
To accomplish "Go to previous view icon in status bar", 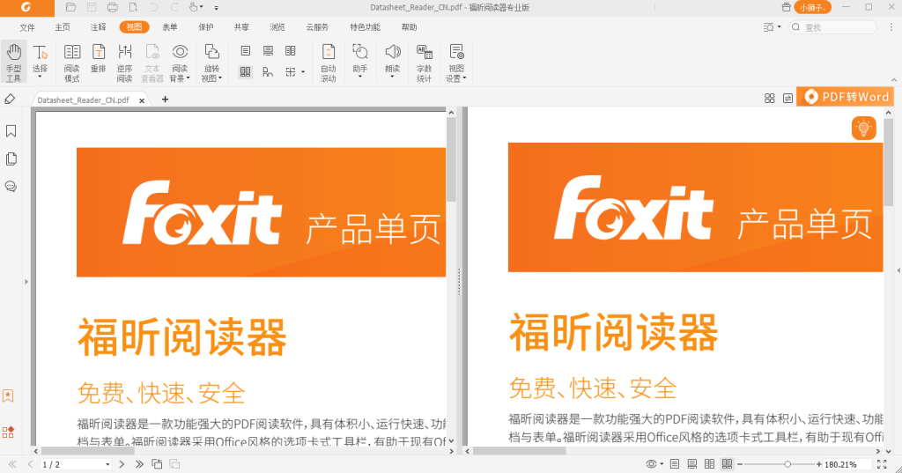I will [x=157, y=464].
